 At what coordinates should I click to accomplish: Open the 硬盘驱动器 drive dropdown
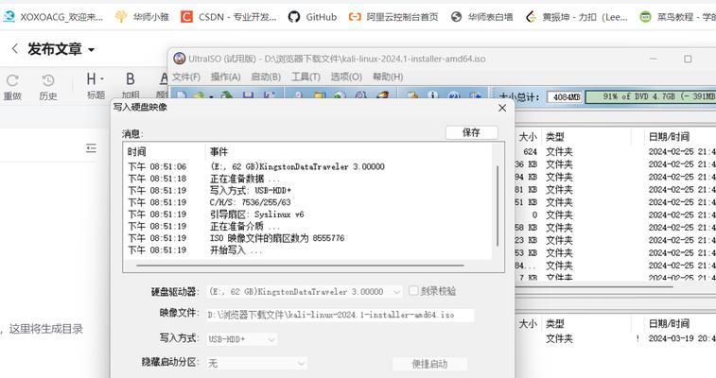pyautogui.click(x=305, y=291)
